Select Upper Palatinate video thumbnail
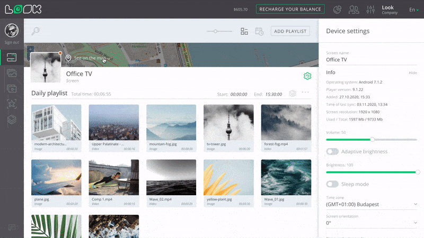 click(x=114, y=123)
